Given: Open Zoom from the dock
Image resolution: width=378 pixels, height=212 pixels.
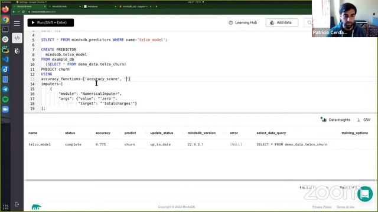Looking at the screenshot, I should pyautogui.click(x=5, y=110).
